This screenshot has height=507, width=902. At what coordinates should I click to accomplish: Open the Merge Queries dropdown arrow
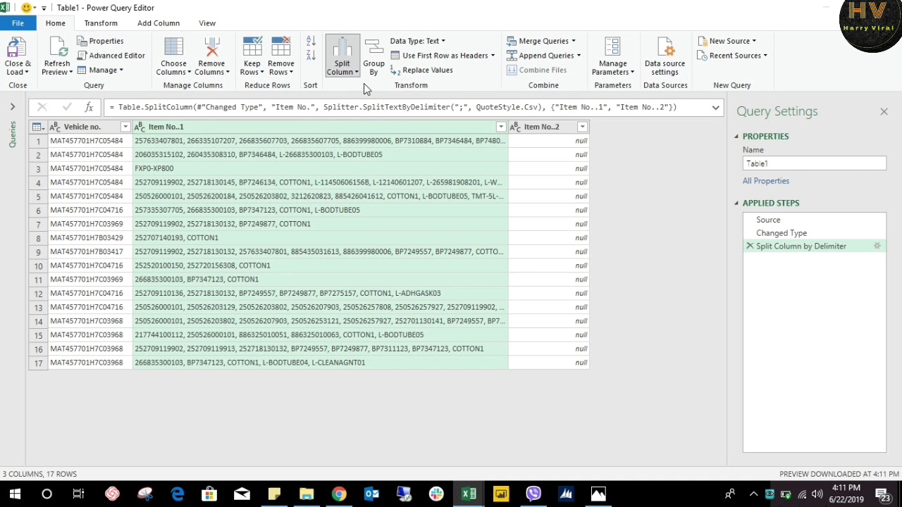(574, 41)
